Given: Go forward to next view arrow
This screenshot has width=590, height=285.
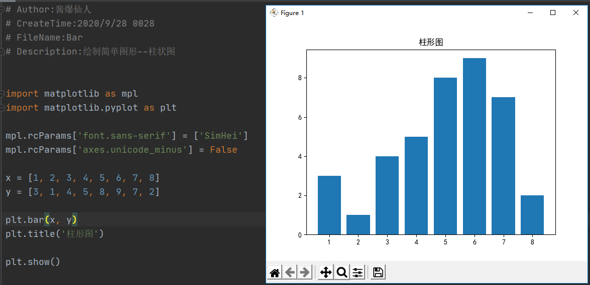Looking at the screenshot, I should [305, 272].
